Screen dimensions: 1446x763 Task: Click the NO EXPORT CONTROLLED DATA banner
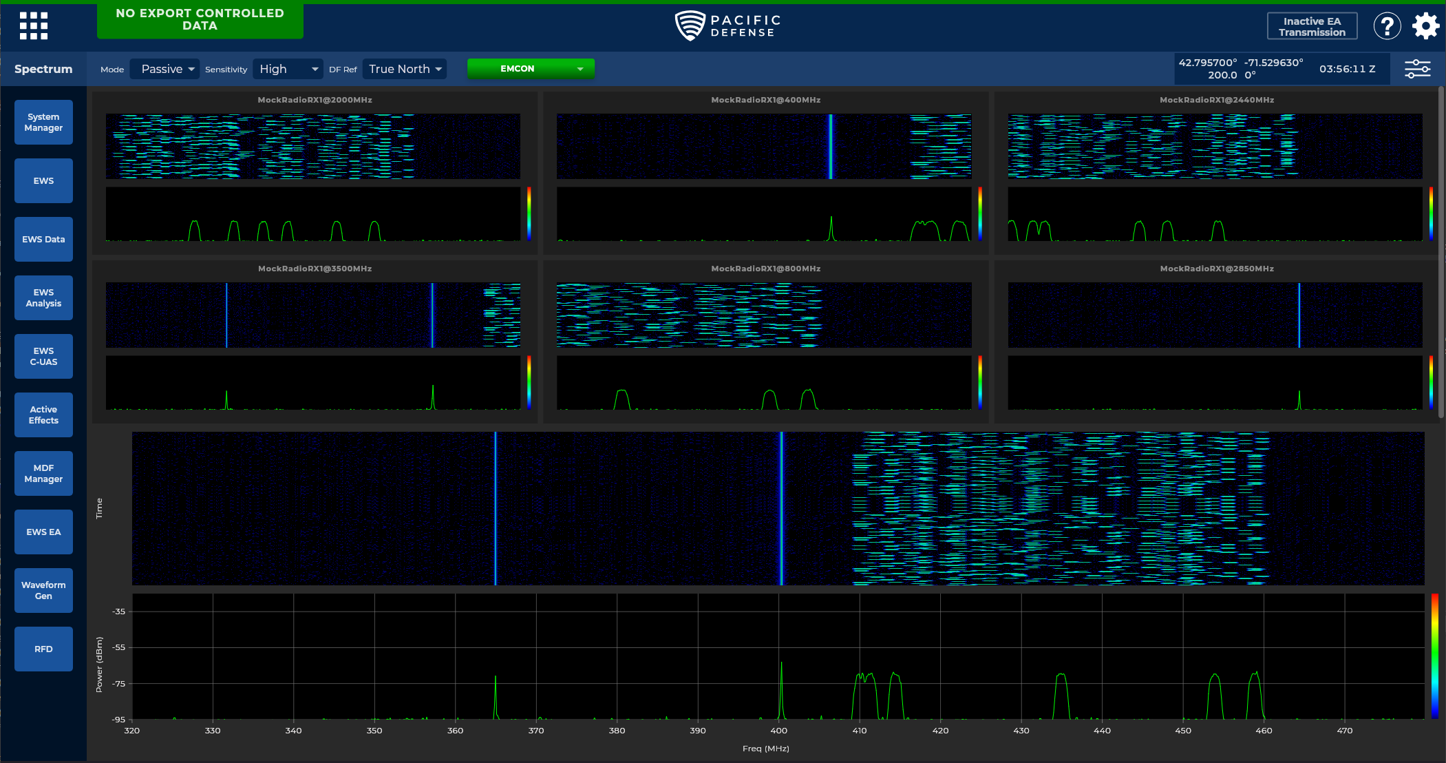click(x=200, y=19)
